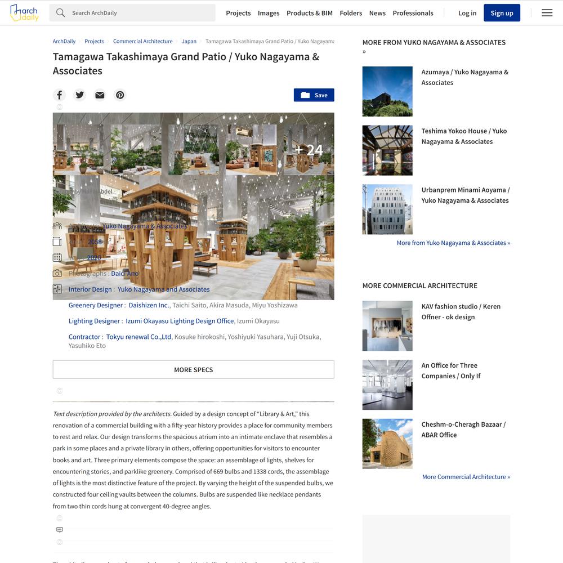Open the ArchDaily logo home link
The width and height of the screenshot is (563, 563).
[24, 13]
